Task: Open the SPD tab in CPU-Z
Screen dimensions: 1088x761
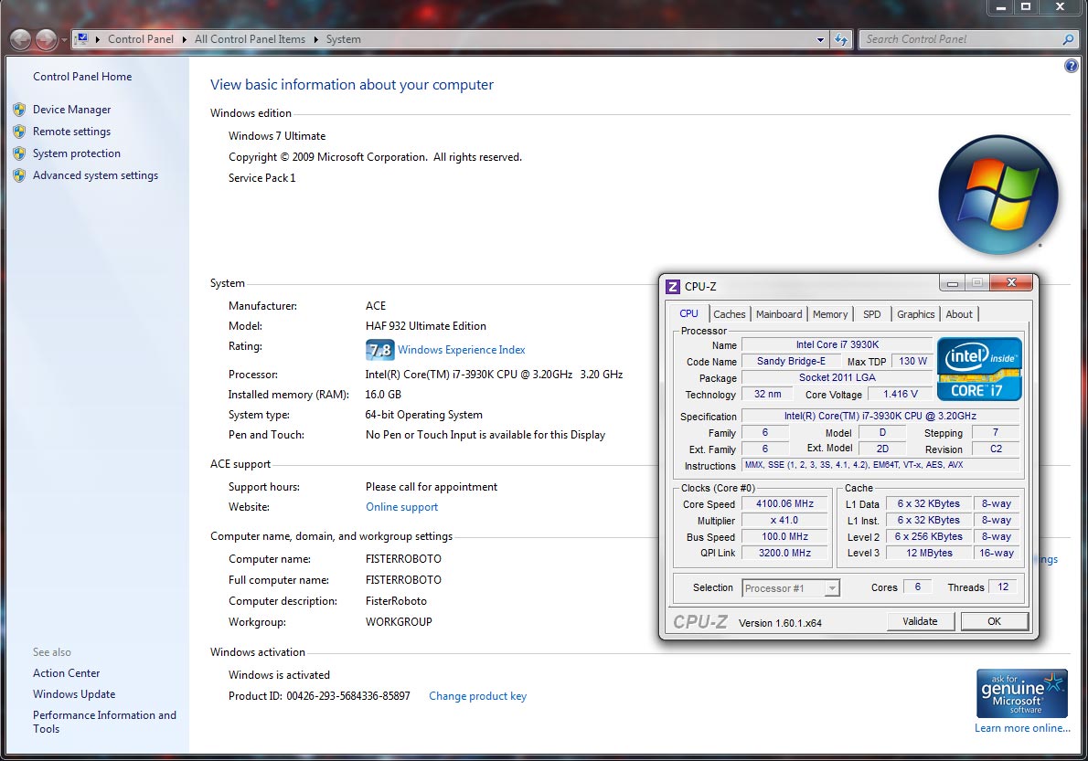Action: (x=872, y=314)
